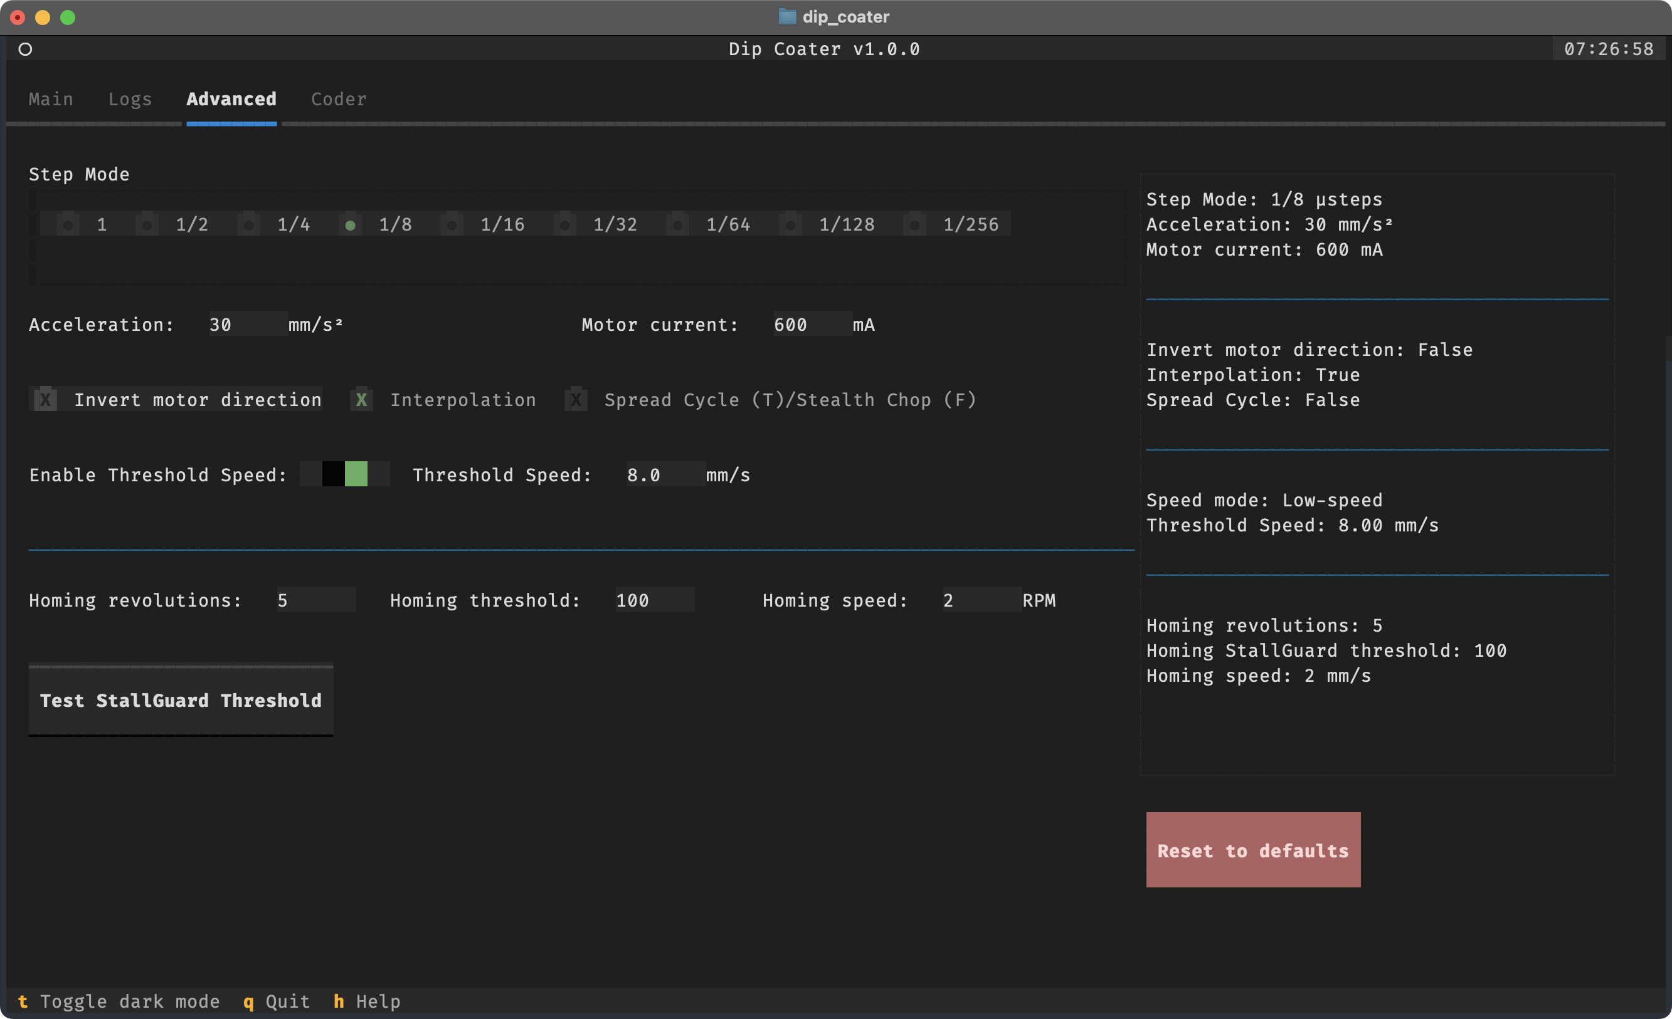Click 'Invert motor direction: False' status text
Screen dimensions: 1672x1019
1310,350
